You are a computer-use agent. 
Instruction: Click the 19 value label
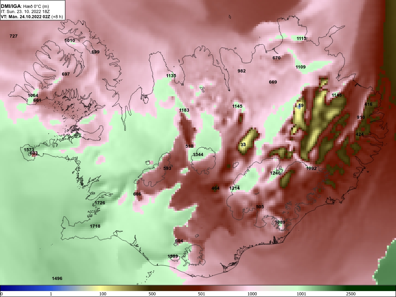click(x=301, y=106)
